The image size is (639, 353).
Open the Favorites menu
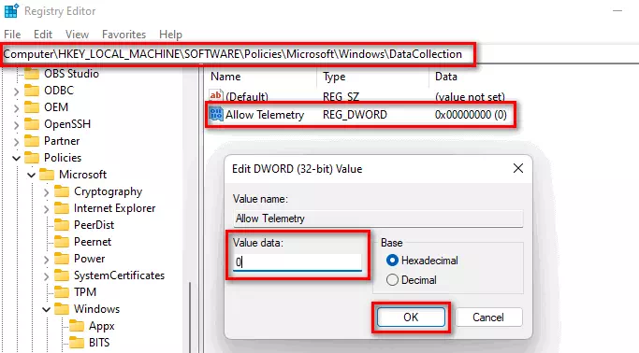point(123,35)
